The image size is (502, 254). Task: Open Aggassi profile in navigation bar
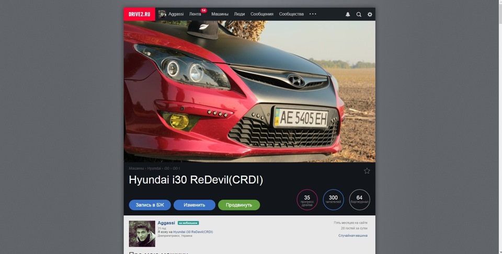point(176,14)
